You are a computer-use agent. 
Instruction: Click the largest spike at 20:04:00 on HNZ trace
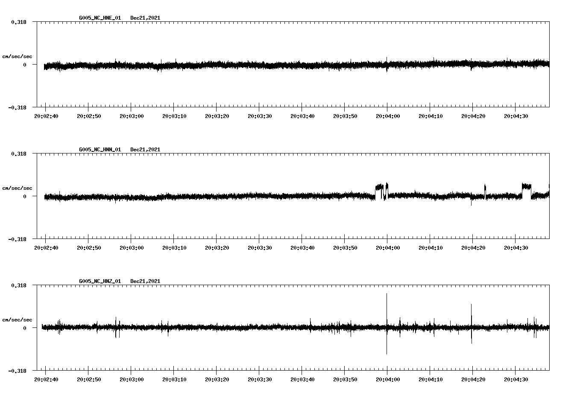point(387,324)
